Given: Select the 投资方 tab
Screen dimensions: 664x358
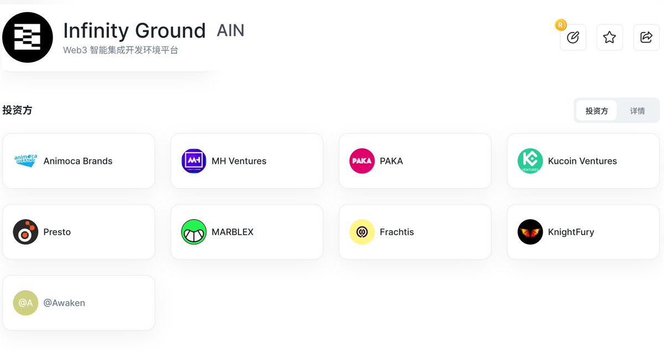Looking at the screenshot, I should (x=596, y=111).
